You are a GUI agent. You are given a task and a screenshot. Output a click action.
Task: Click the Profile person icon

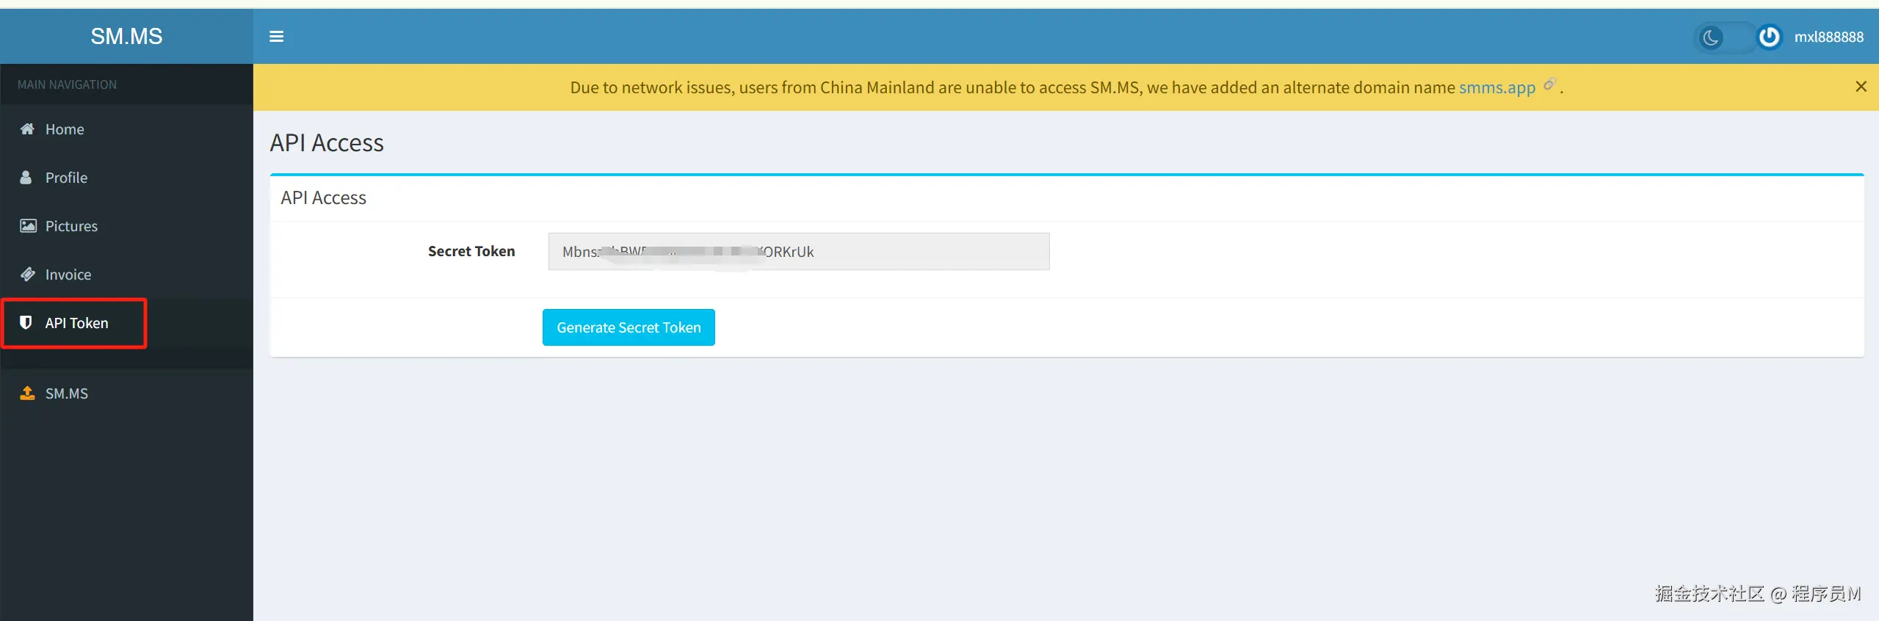[26, 178]
